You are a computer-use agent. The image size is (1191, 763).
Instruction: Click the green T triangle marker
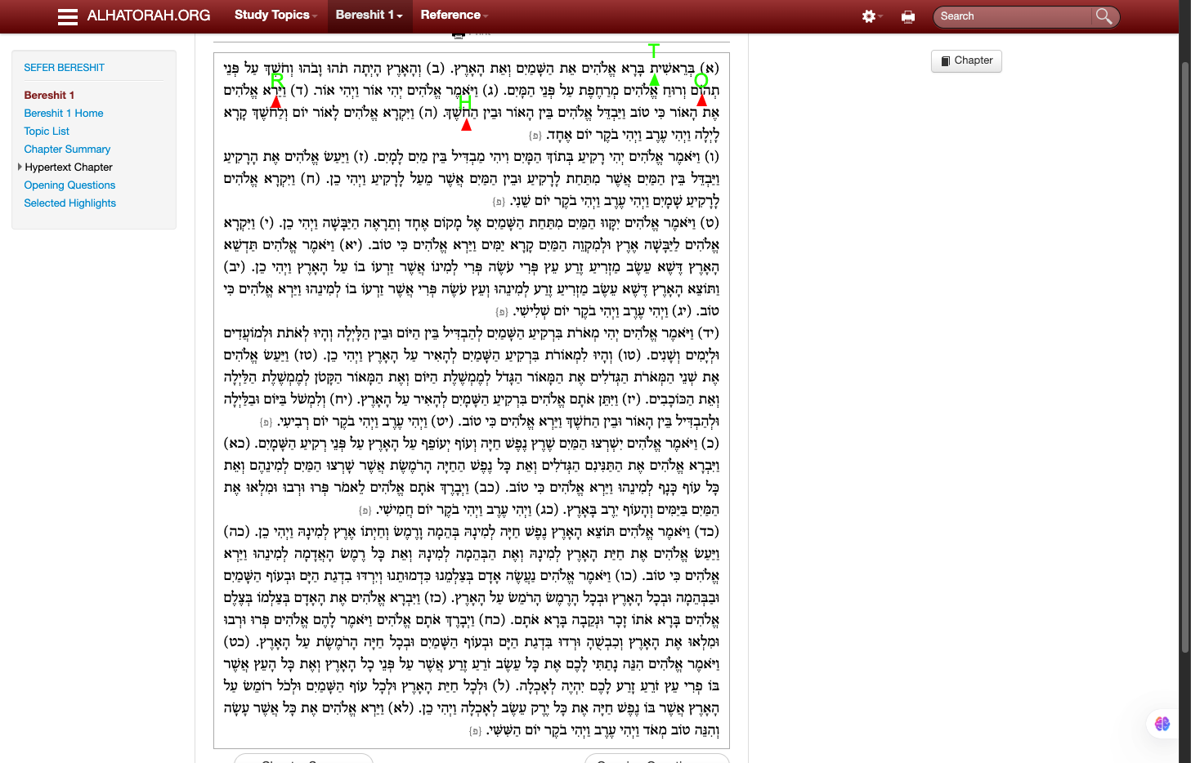point(654,80)
